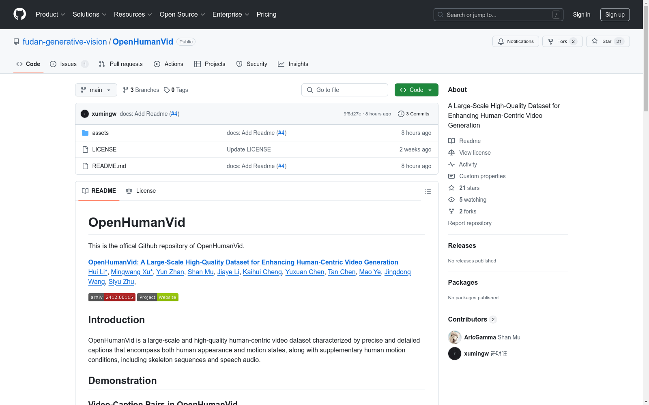View 3 Commits history
The width and height of the screenshot is (649, 405).
pos(413,114)
